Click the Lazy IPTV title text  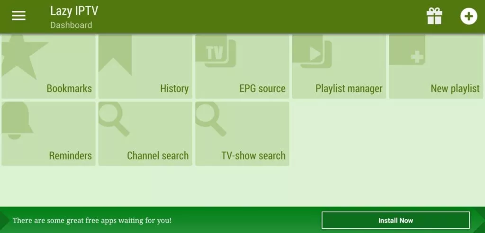(74, 11)
